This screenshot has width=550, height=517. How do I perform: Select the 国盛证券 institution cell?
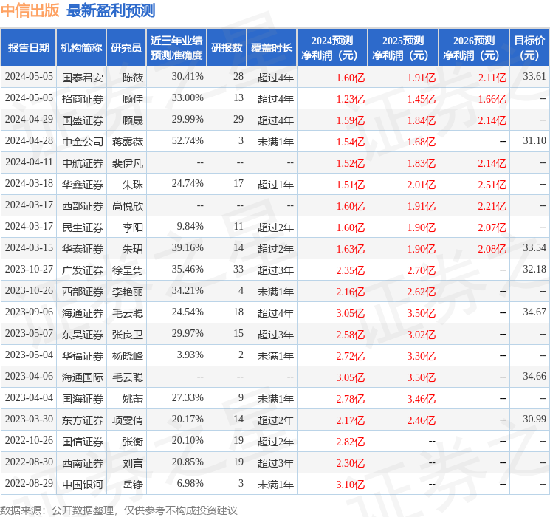point(83,120)
